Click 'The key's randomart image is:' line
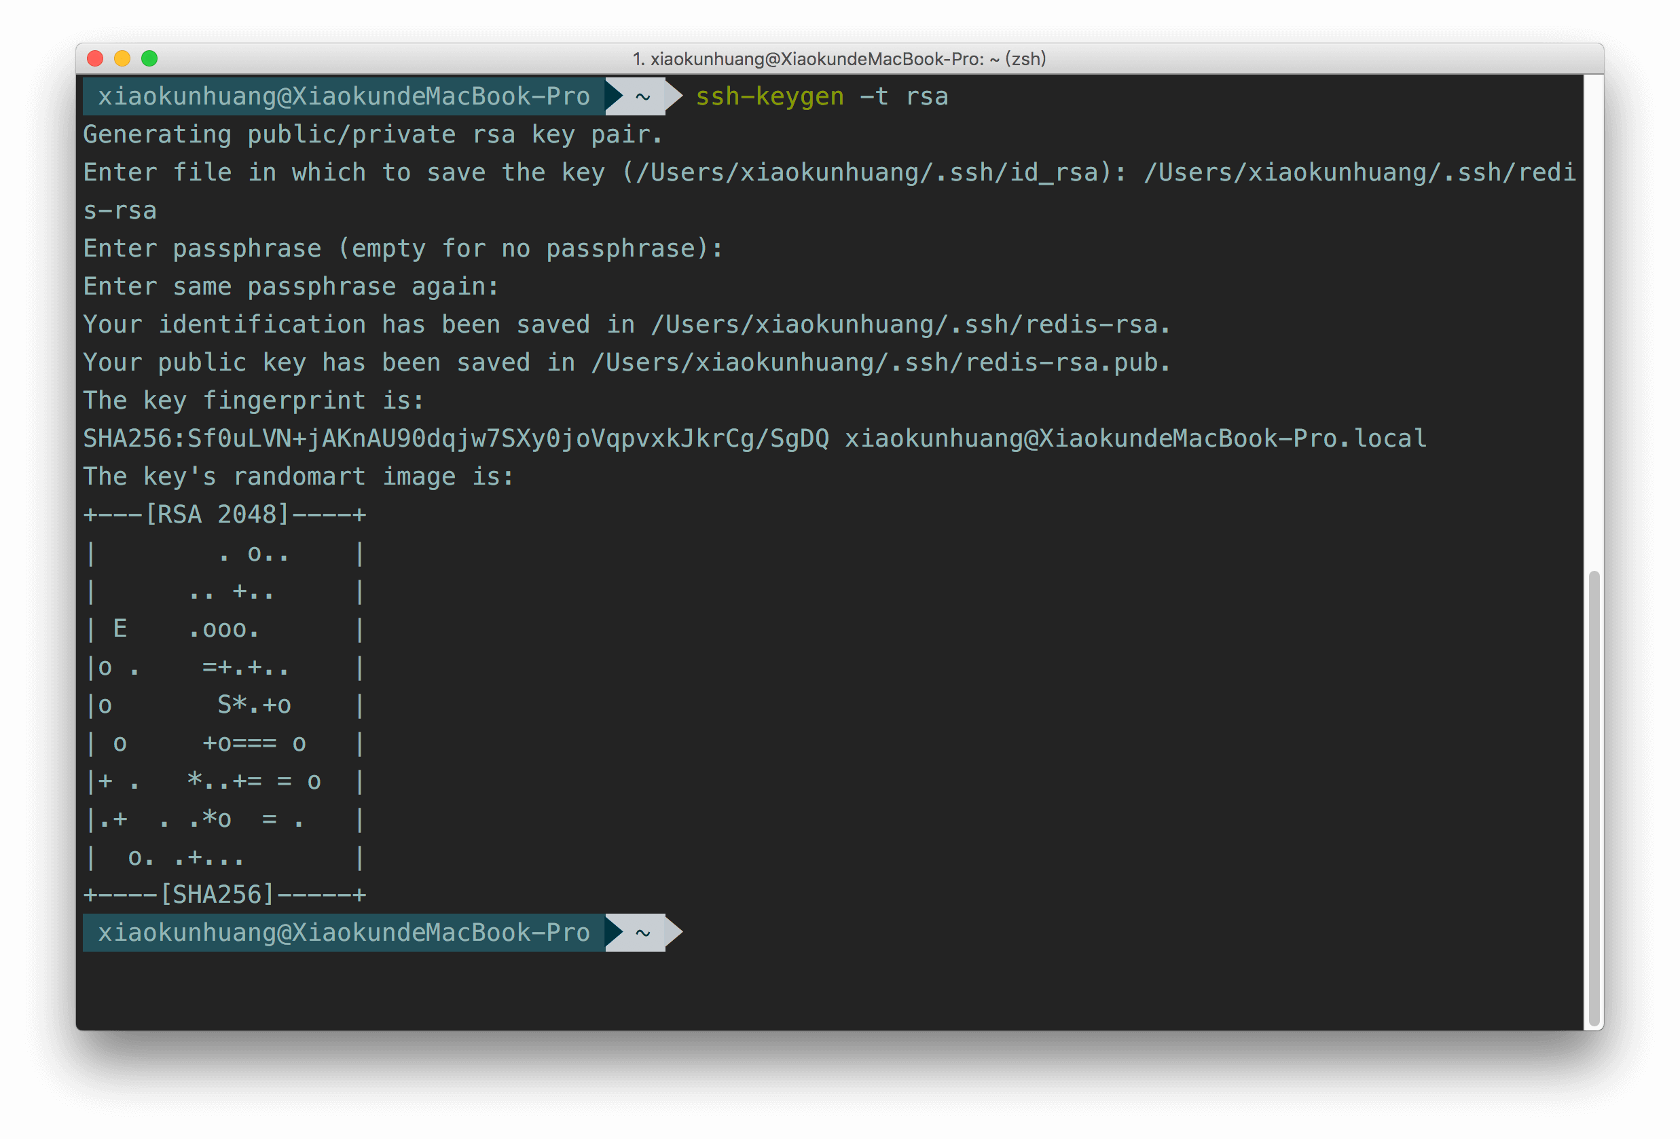This screenshot has height=1139, width=1680. point(298,477)
